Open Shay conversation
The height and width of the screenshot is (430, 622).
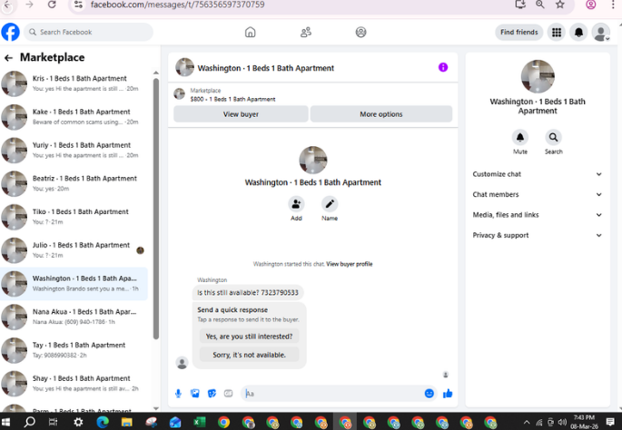(x=74, y=383)
